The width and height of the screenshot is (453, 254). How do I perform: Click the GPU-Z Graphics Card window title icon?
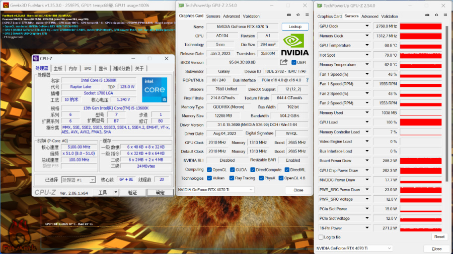[x=181, y=5]
